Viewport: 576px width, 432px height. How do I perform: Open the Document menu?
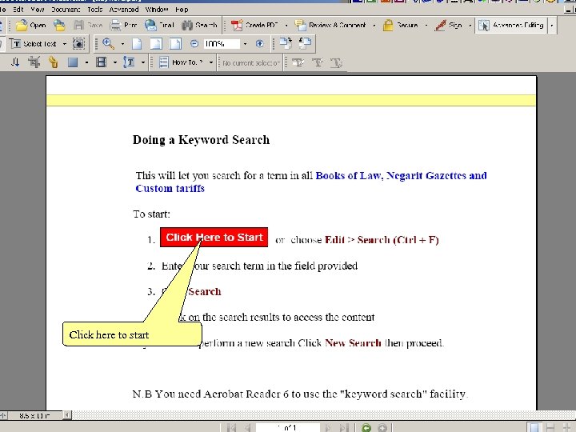pos(66,10)
